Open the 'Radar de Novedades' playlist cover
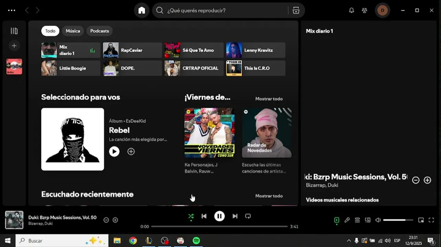Image resolution: width=441 pixels, height=247 pixels. click(267, 133)
